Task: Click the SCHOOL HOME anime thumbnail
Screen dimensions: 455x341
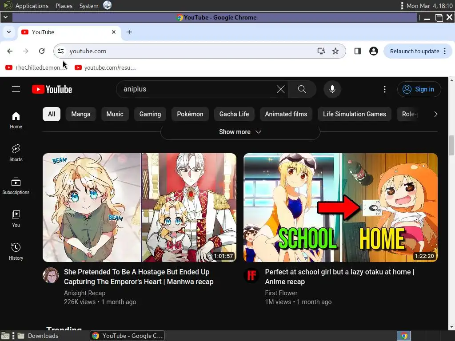Action: point(340,208)
